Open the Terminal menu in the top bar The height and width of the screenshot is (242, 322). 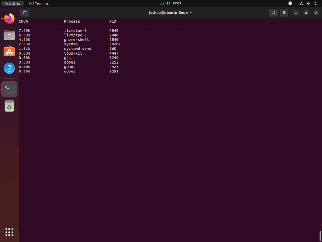39,3
